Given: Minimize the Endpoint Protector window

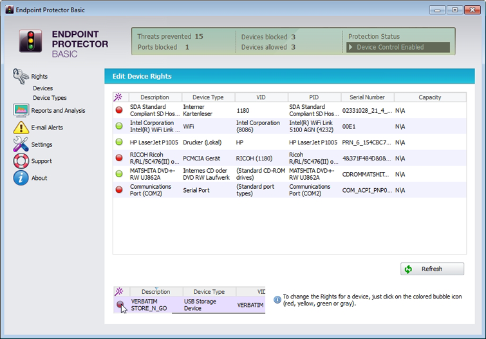Looking at the screenshot, I should pos(437,10).
